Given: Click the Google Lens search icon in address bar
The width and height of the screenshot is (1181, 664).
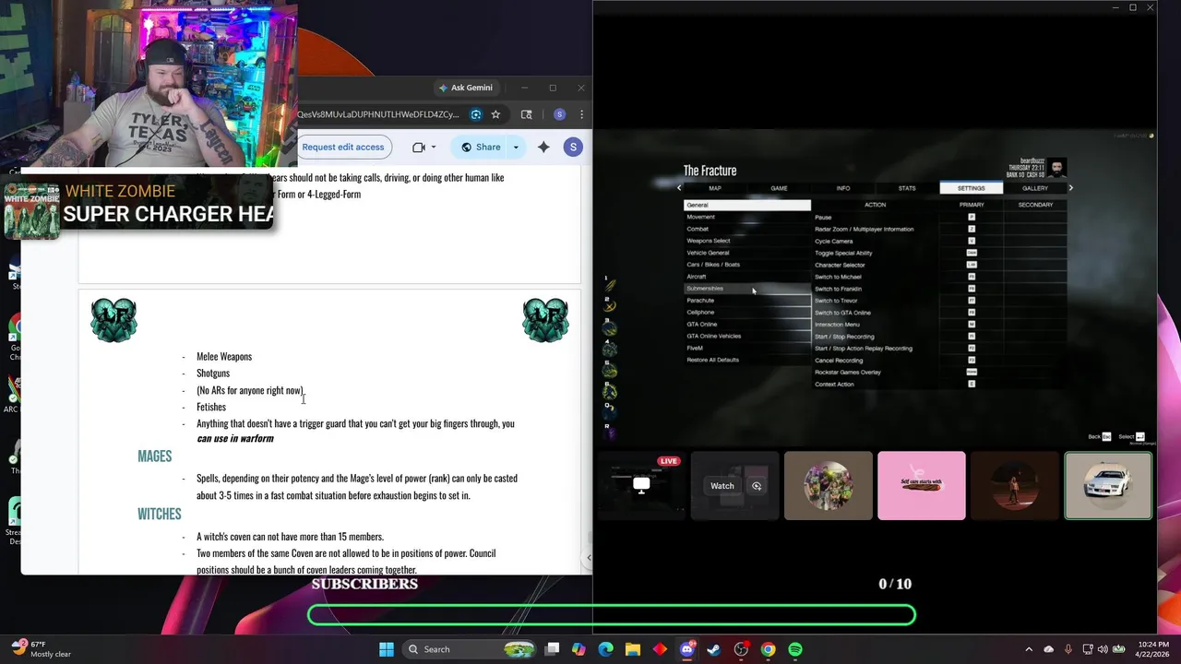Looking at the screenshot, I should [476, 114].
